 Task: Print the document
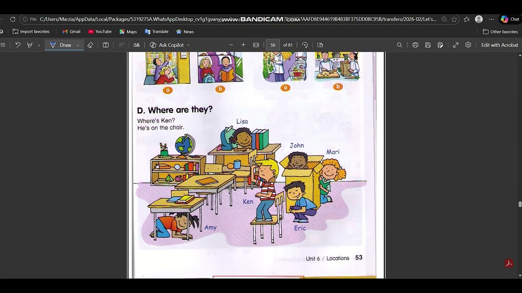tap(415, 45)
